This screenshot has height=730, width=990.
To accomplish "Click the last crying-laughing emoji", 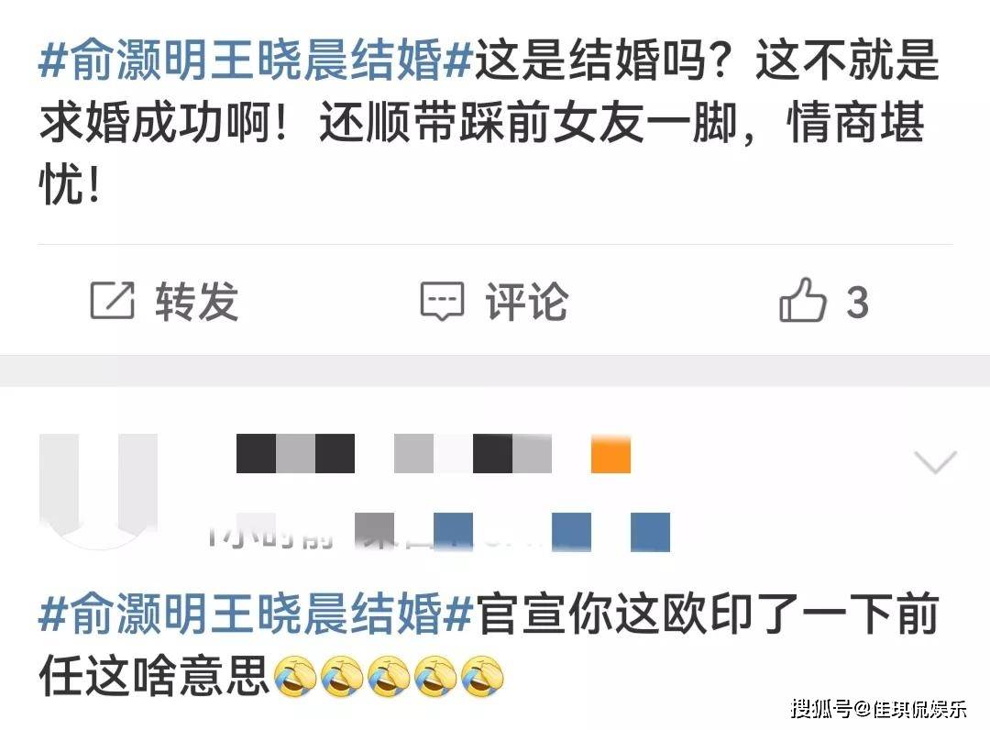I will (483, 676).
